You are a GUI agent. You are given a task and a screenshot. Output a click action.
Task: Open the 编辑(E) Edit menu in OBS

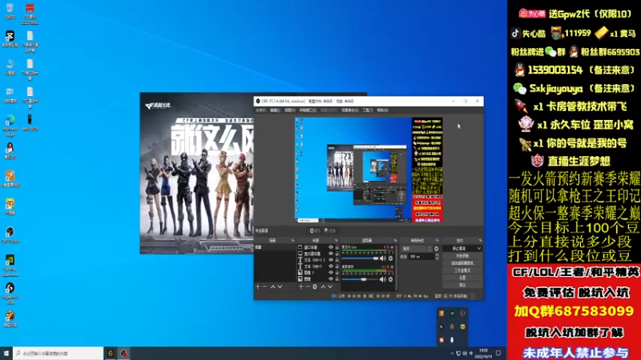(275, 110)
